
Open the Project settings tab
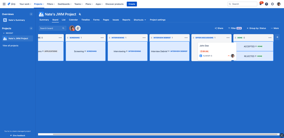click(157, 20)
